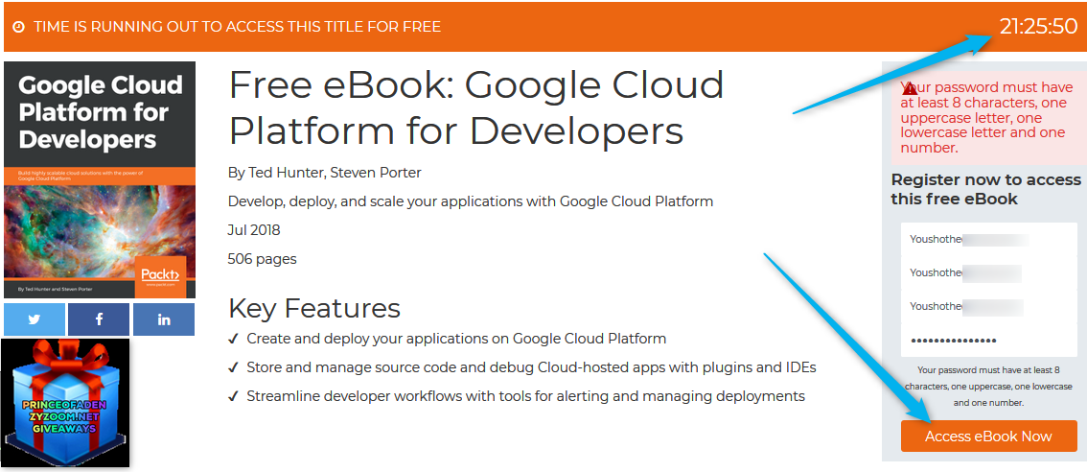Share the eBook on Twitter
Screen dimensions: 1087x472
tap(34, 319)
